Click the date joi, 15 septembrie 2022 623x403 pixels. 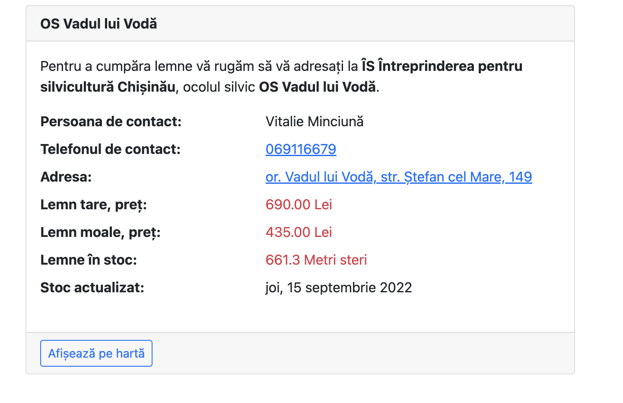coord(338,288)
